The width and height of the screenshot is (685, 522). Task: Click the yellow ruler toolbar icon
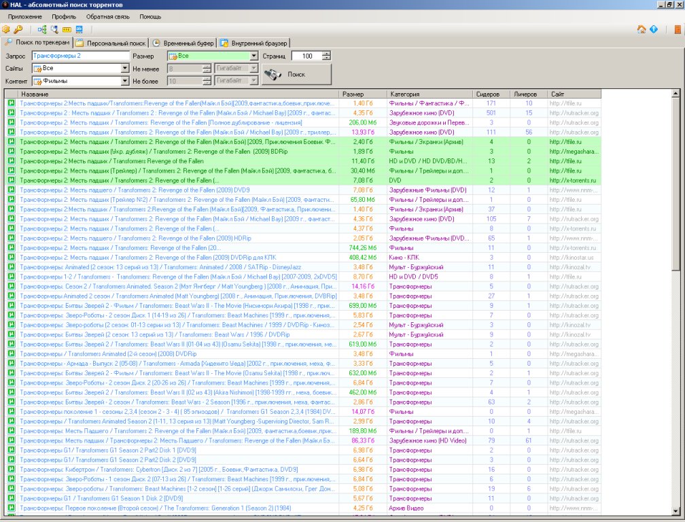67,29
